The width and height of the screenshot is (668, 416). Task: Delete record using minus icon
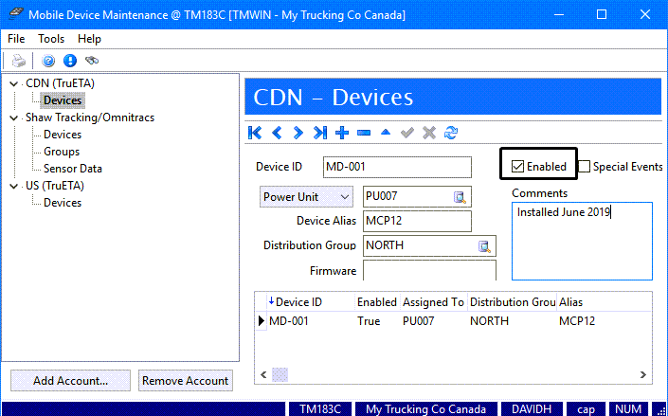coord(364,133)
